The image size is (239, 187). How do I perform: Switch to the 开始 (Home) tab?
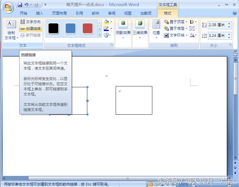point(23,13)
